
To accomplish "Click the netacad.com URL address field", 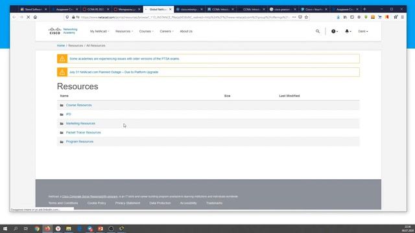I will (185, 17).
